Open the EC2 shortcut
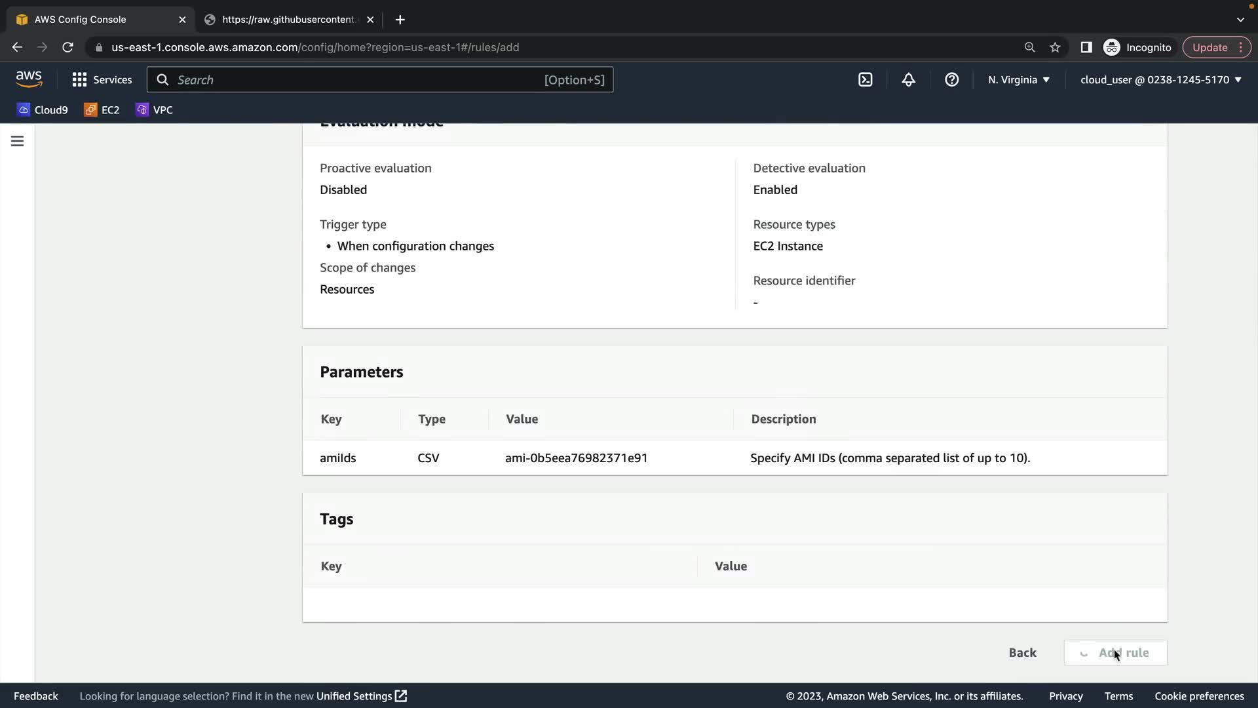Image resolution: width=1258 pixels, height=708 pixels. 102,110
